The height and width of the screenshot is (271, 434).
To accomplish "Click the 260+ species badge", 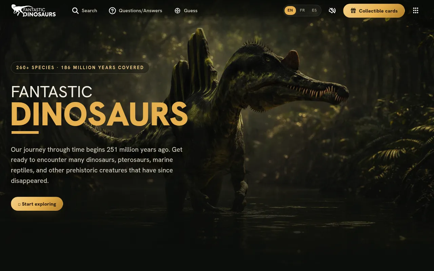I will click(x=80, y=67).
